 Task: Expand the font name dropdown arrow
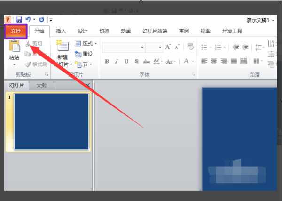click(x=142, y=47)
